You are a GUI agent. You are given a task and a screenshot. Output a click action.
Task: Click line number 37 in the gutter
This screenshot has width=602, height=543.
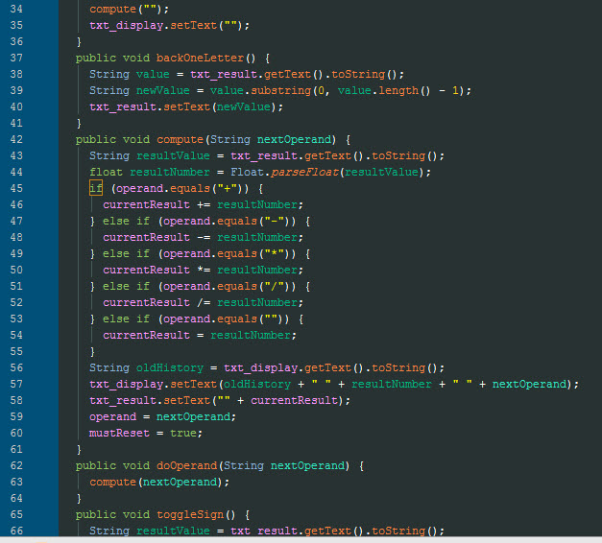(x=16, y=58)
